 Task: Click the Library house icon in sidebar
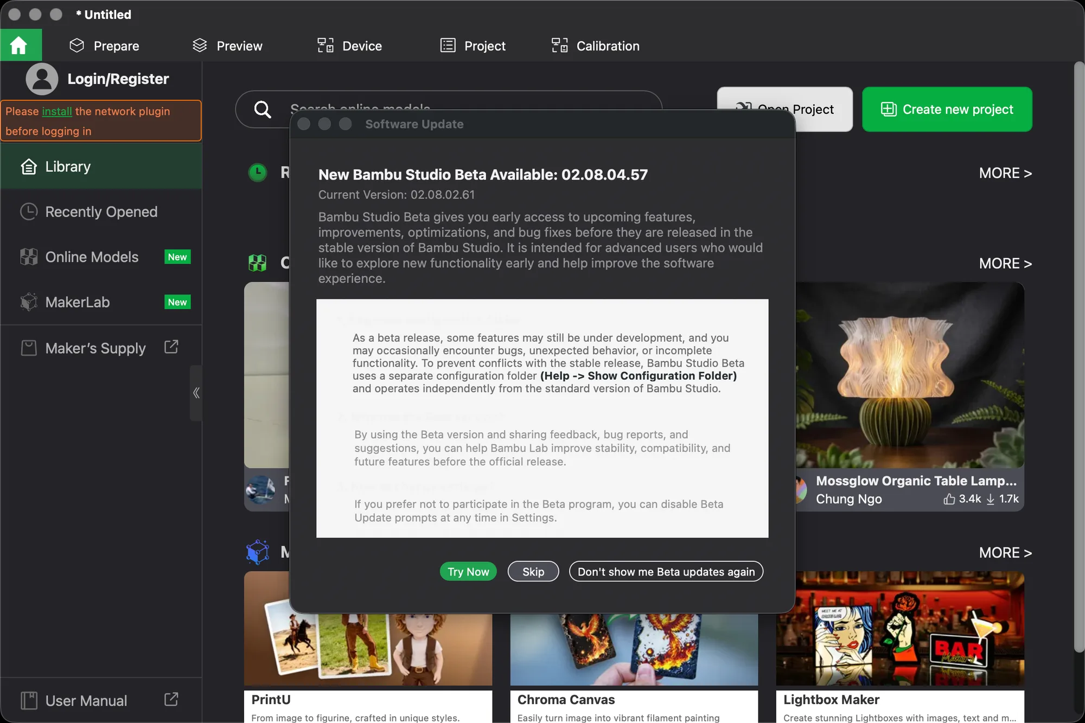29,167
